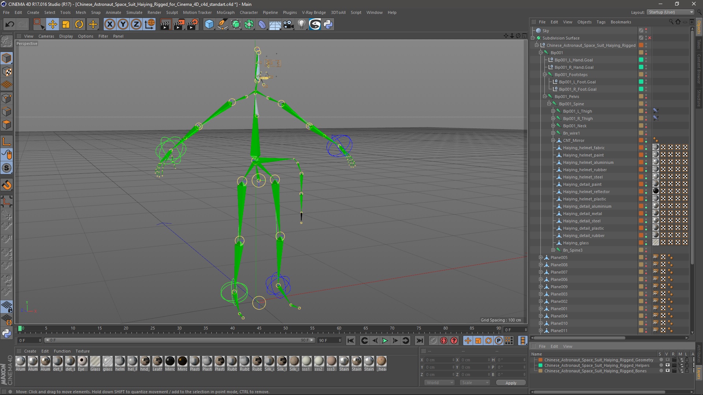703x395 pixels.
Task: Open the Mesh menu
Action: (x=81, y=12)
